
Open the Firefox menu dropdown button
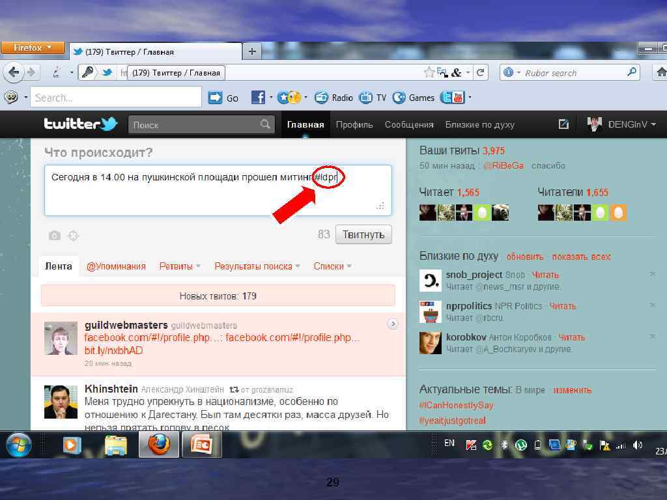pos(33,48)
